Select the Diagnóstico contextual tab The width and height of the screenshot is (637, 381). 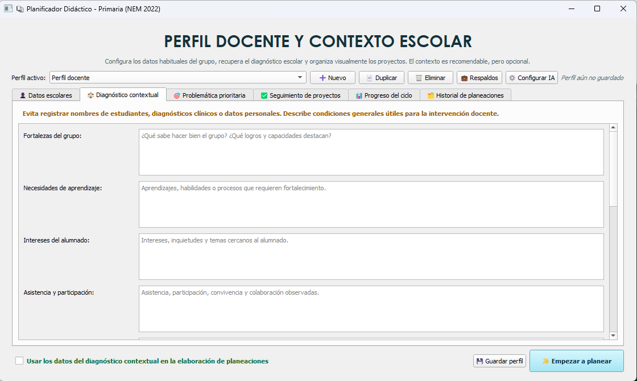(x=123, y=94)
